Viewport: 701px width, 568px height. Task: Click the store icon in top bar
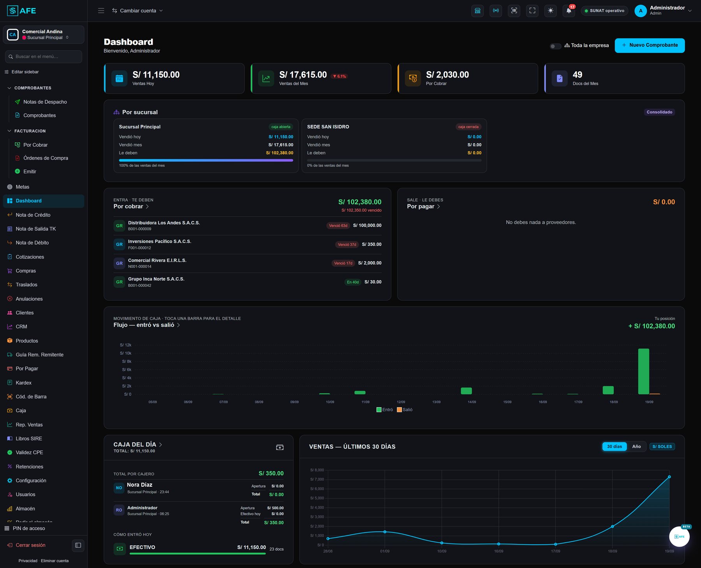pyautogui.click(x=477, y=11)
